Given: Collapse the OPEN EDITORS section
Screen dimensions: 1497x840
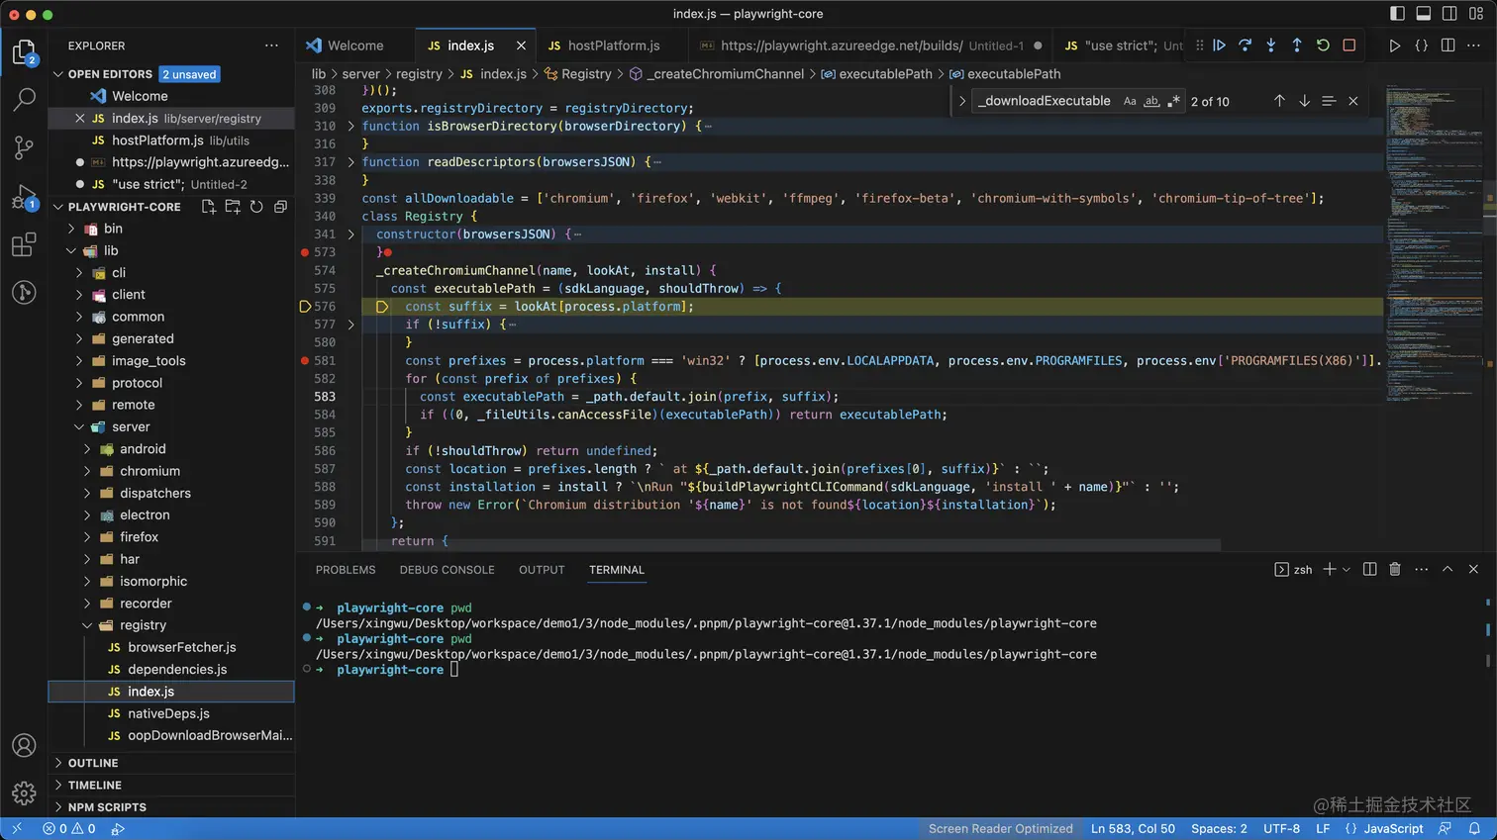Looking at the screenshot, I should click(x=58, y=74).
